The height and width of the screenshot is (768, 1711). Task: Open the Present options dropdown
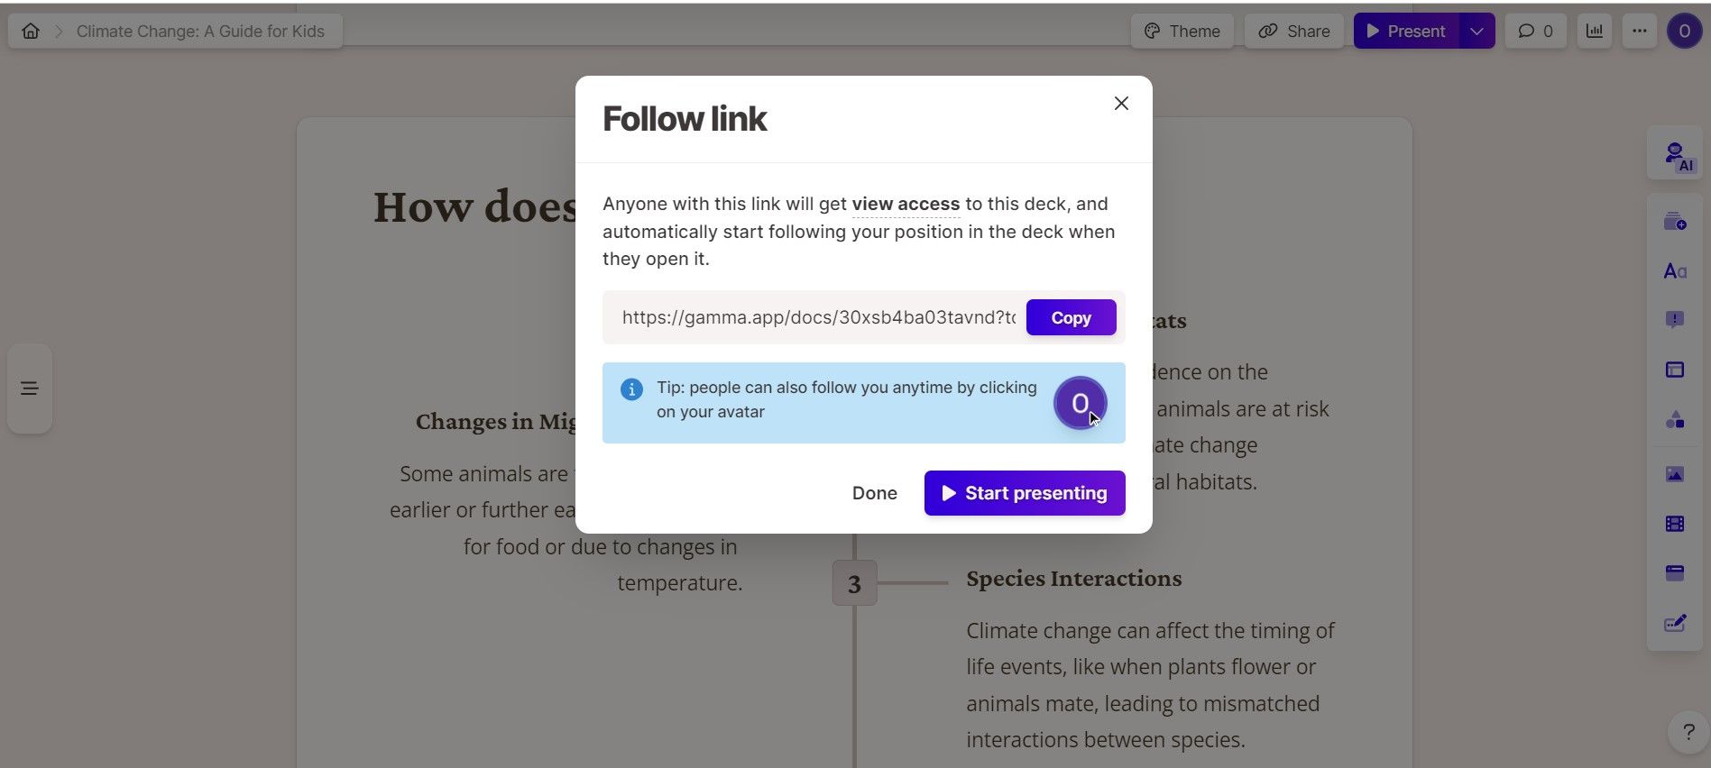click(x=1476, y=31)
